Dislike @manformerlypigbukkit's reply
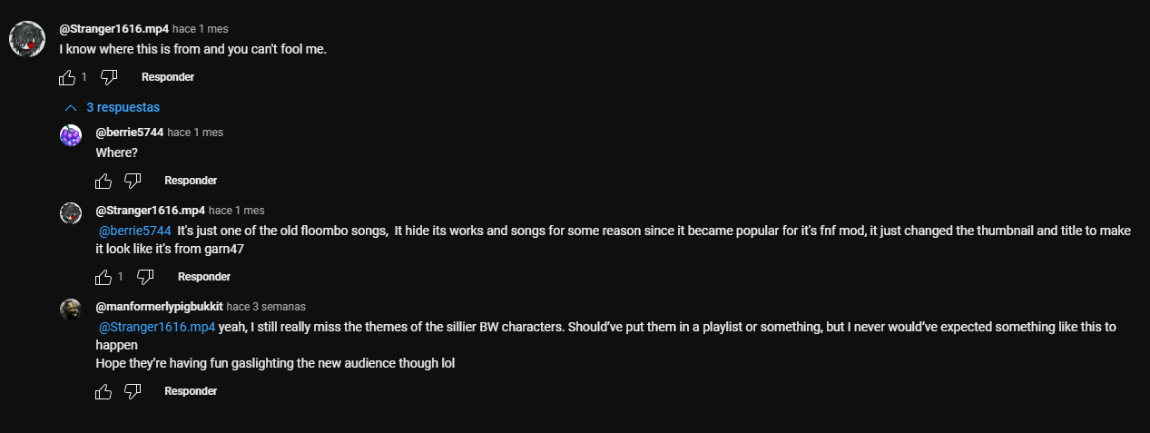1150x433 pixels. (x=133, y=391)
